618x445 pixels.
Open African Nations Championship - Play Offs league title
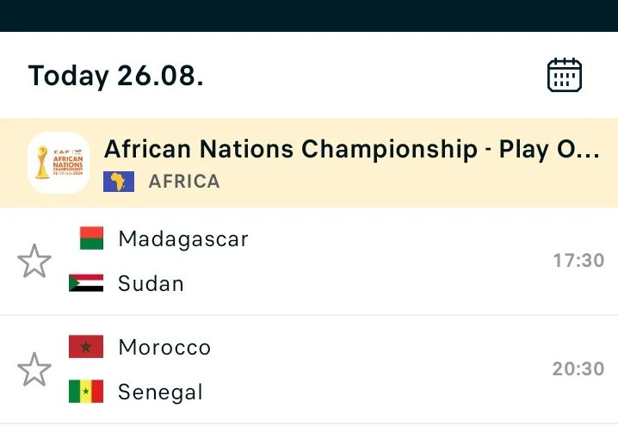point(352,150)
